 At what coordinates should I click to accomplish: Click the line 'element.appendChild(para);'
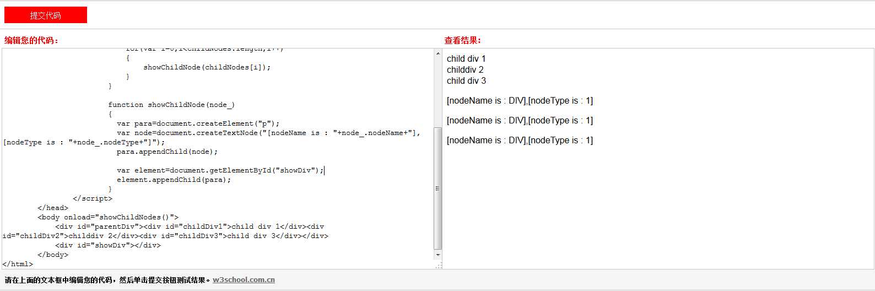[x=174, y=180]
